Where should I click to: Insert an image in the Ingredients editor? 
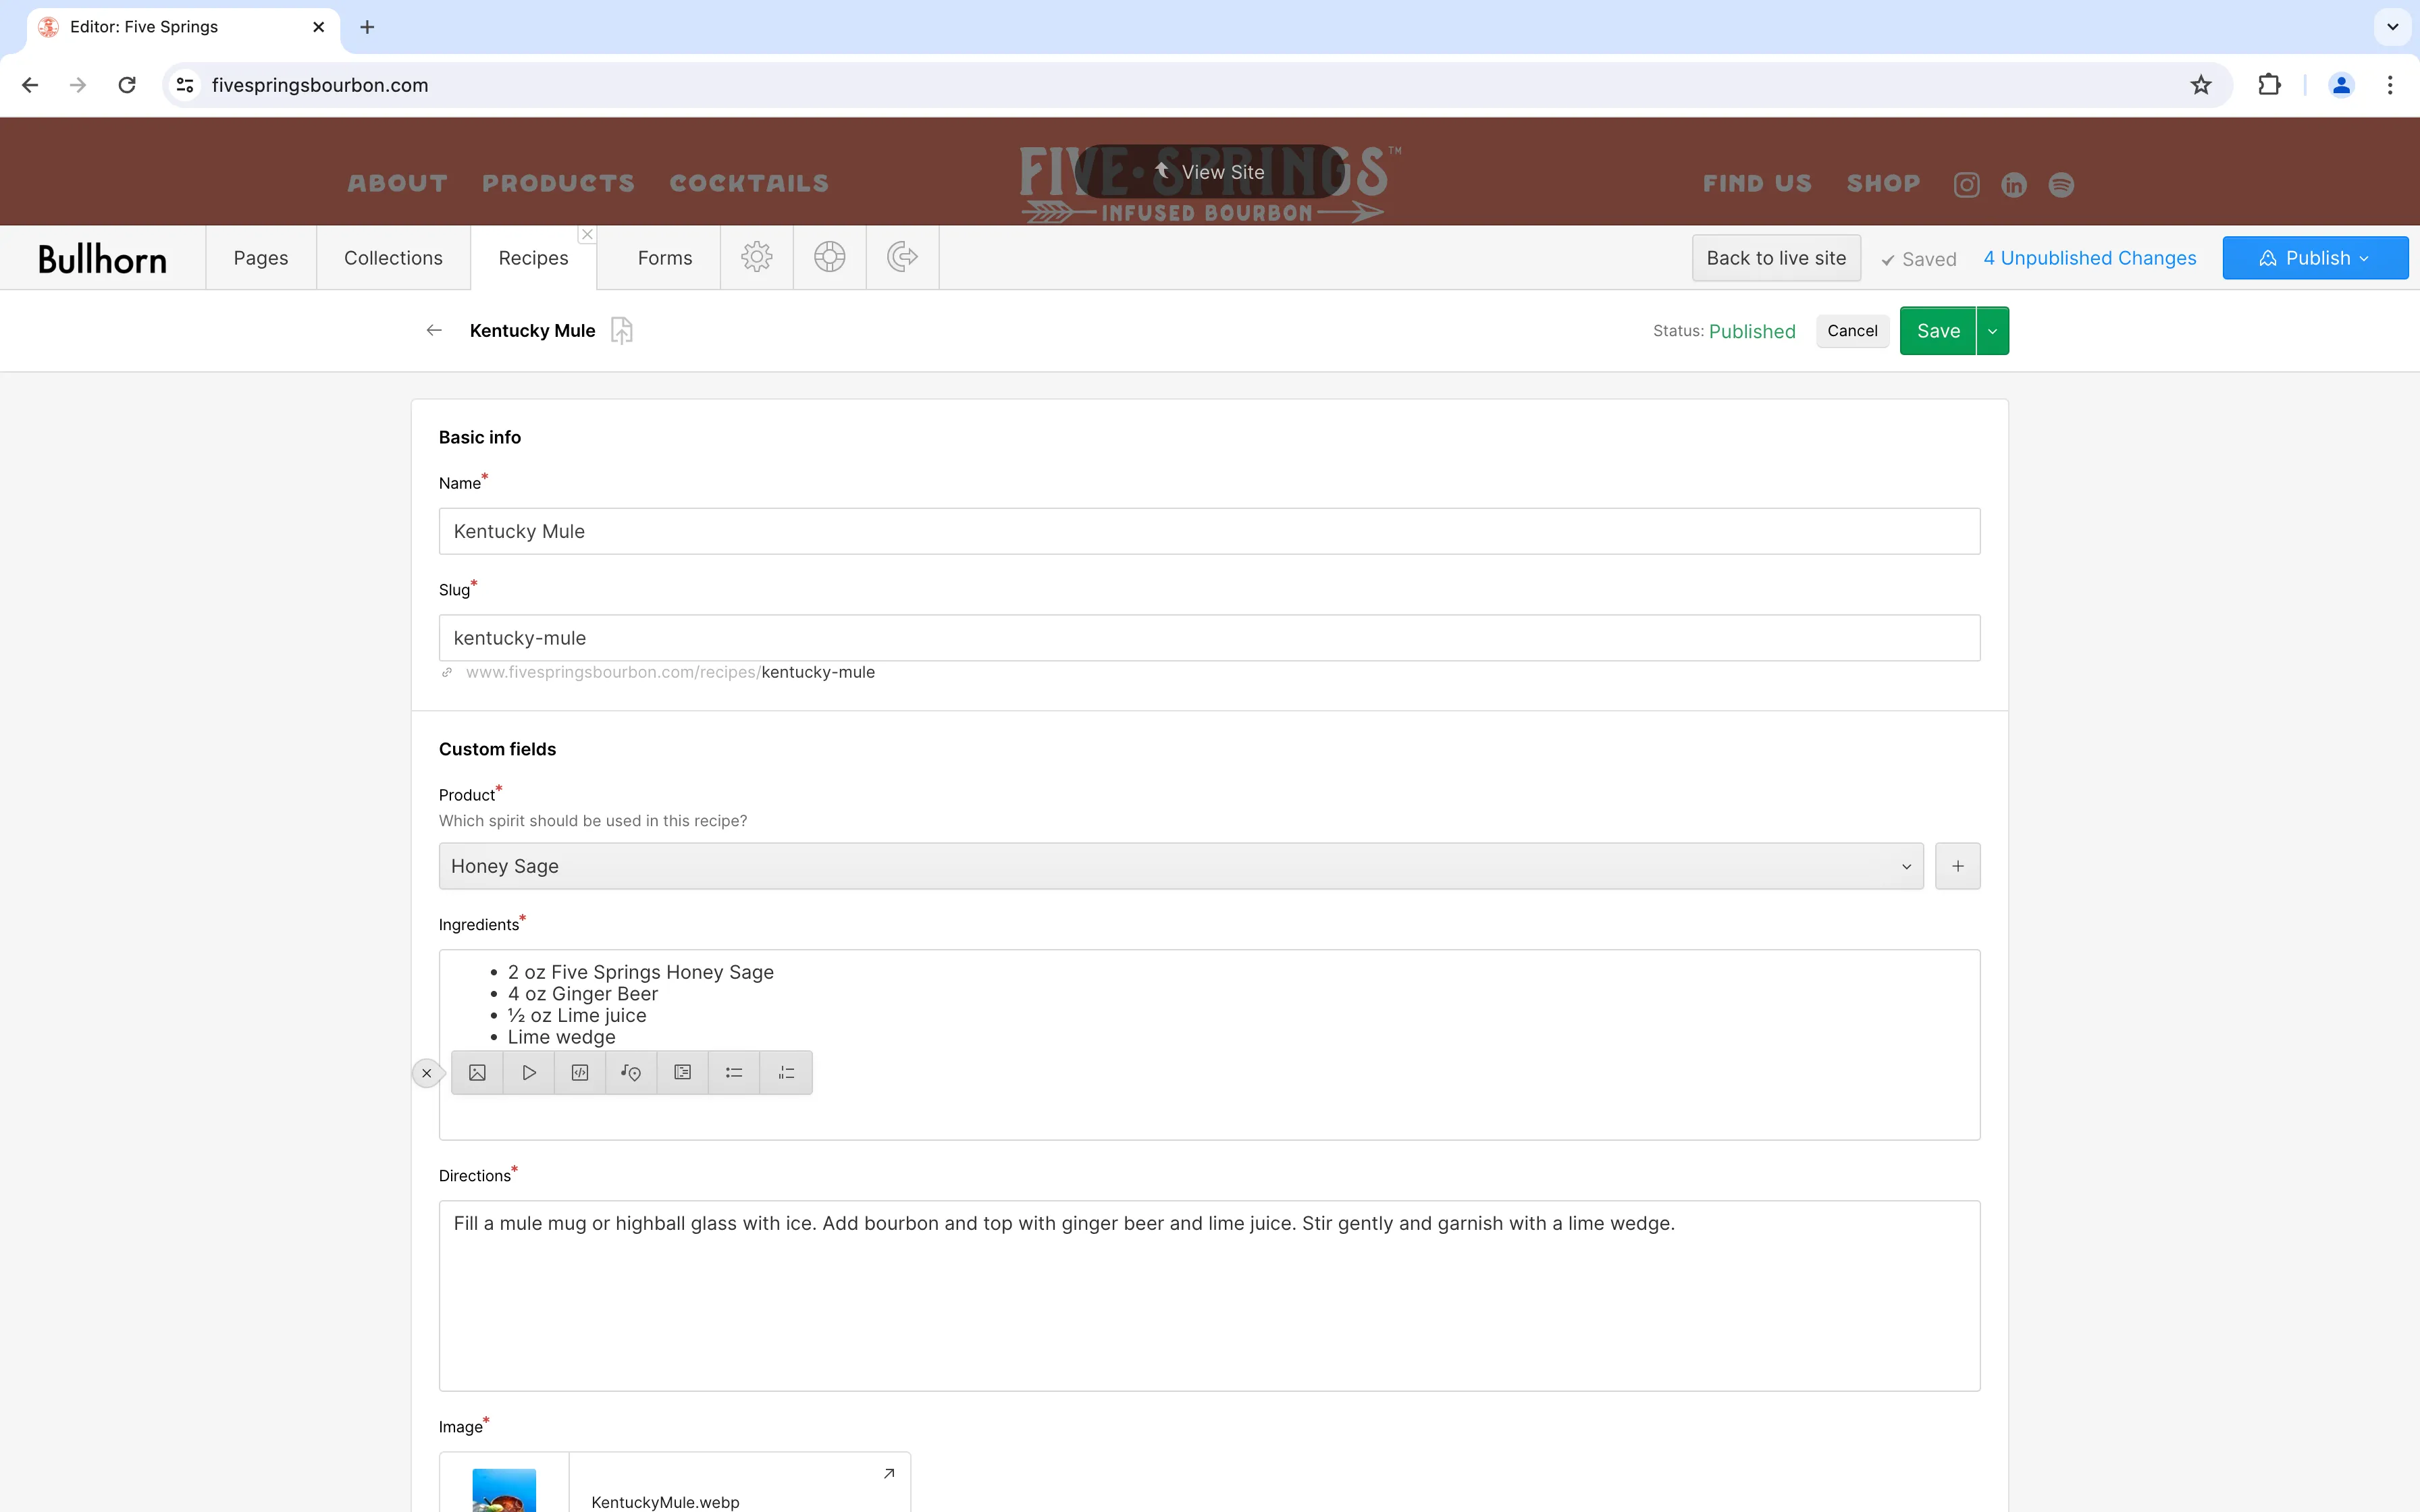477,1071
